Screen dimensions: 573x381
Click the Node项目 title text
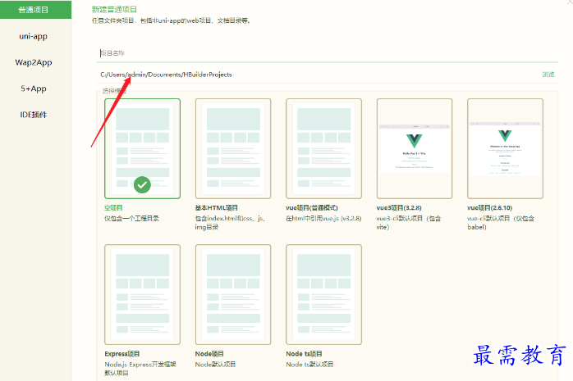pyautogui.click(x=209, y=354)
